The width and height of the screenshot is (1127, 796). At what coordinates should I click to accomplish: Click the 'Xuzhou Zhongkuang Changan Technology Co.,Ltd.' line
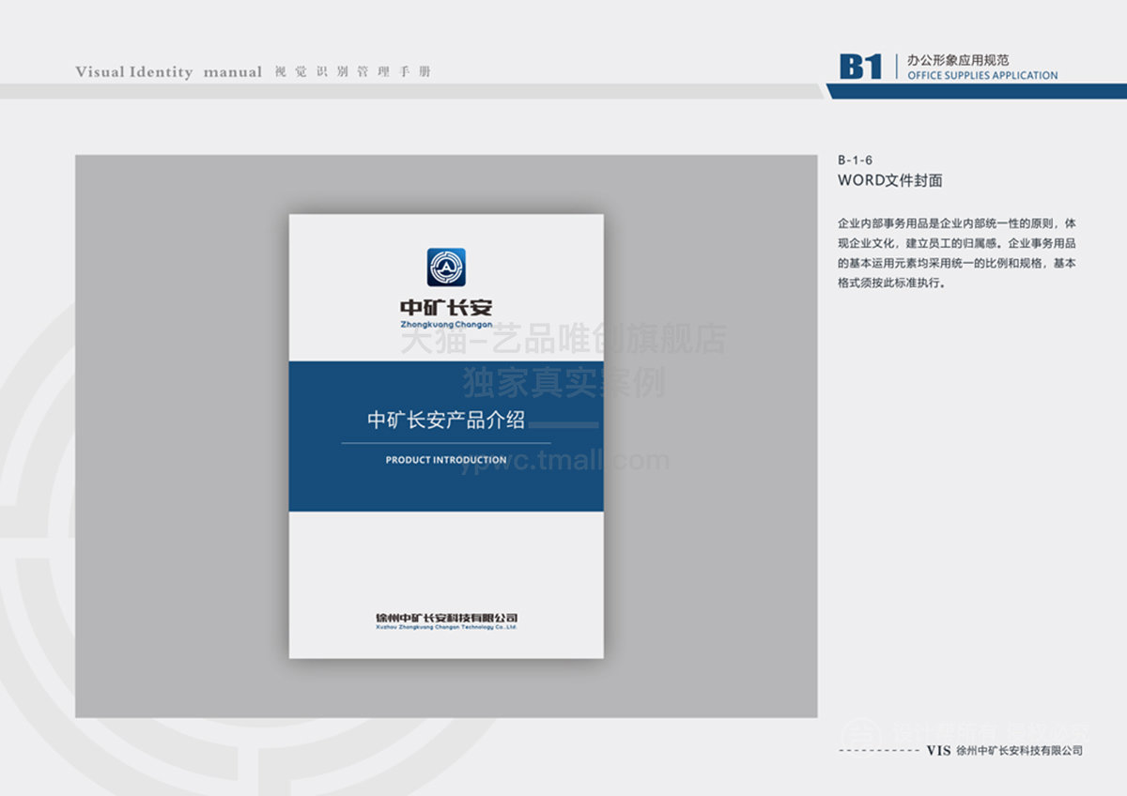pos(446,627)
